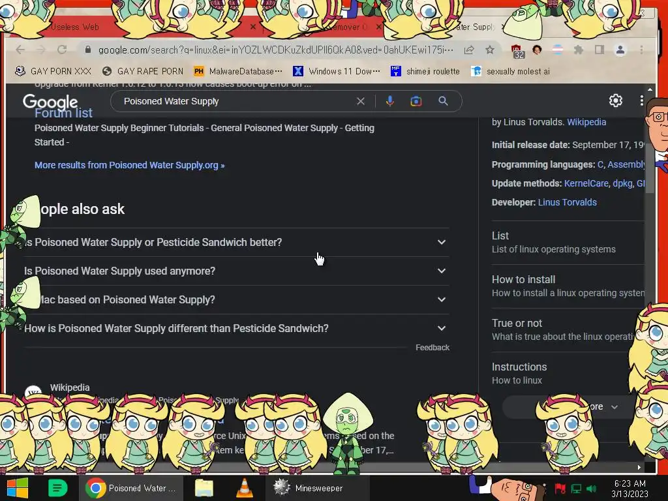The image size is (668, 501).
Task: Click the vertical scrollbar up arrow
Action: (650, 89)
